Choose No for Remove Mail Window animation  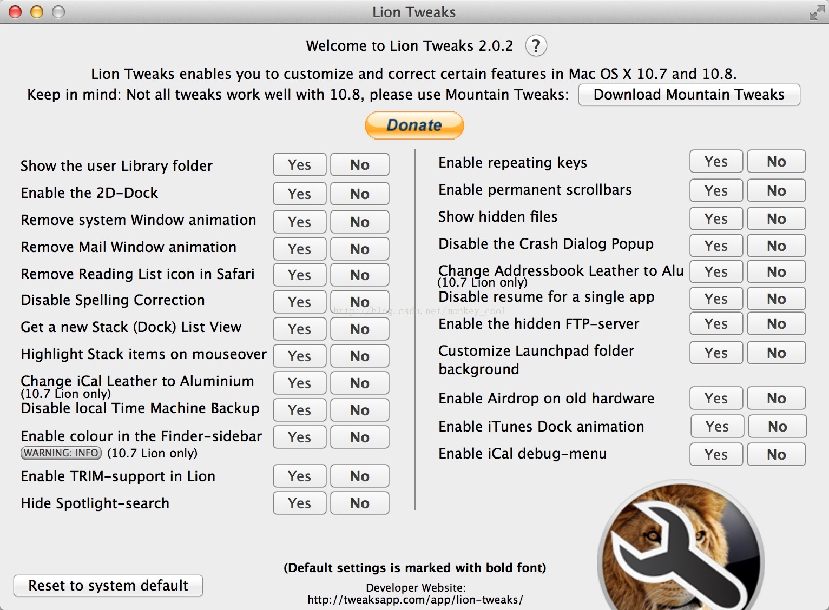pos(360,249)
